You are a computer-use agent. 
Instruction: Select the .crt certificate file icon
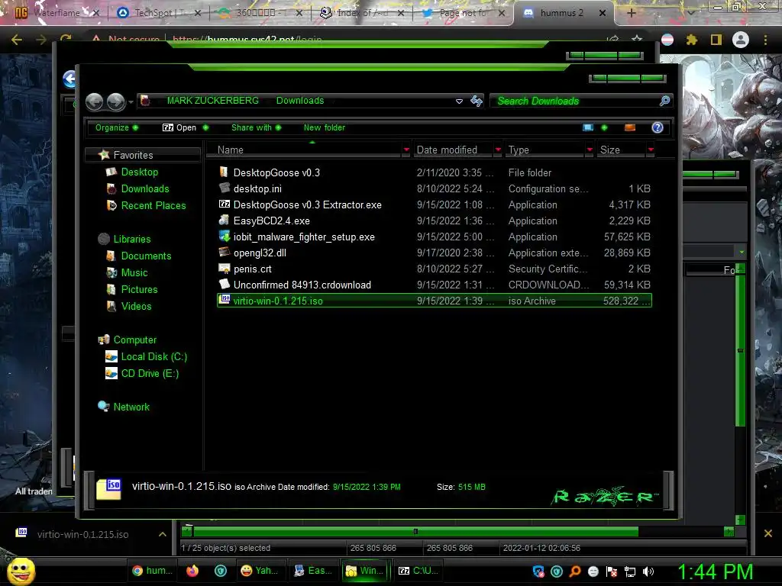coord(224,269)
